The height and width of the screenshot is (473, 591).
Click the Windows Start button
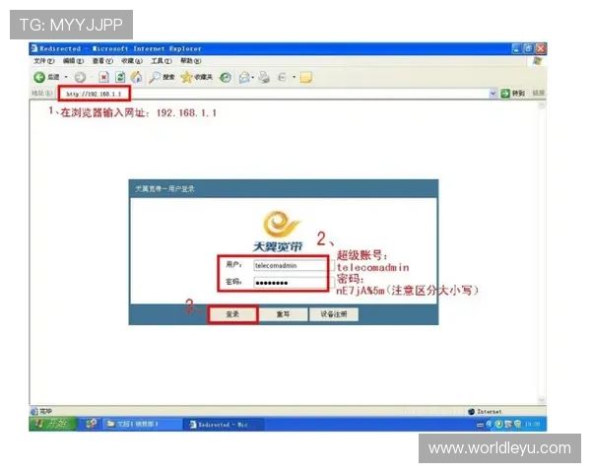point(53,424)
